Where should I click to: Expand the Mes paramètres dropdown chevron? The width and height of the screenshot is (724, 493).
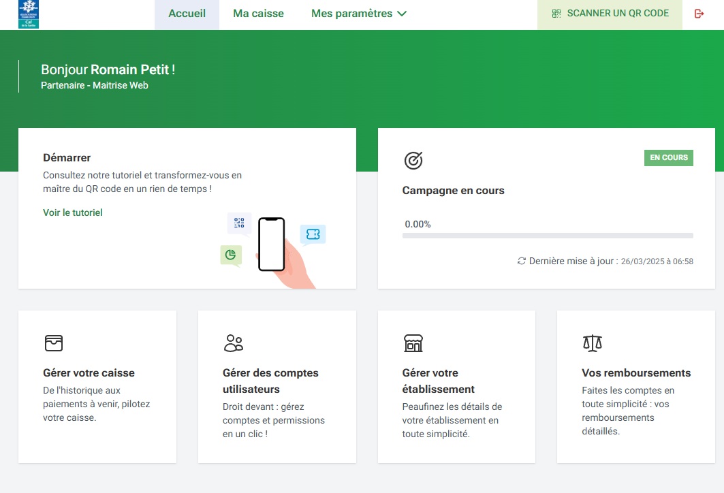[402, 14]
